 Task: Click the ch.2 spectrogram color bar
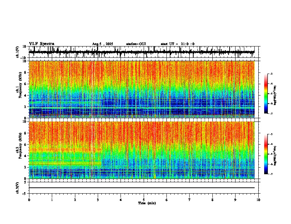tap(266, 154)
